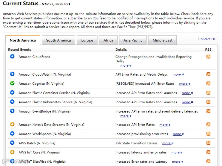
Task: Click the blue status icon for Amazon CloudFront
Action: tap(12, 56)
